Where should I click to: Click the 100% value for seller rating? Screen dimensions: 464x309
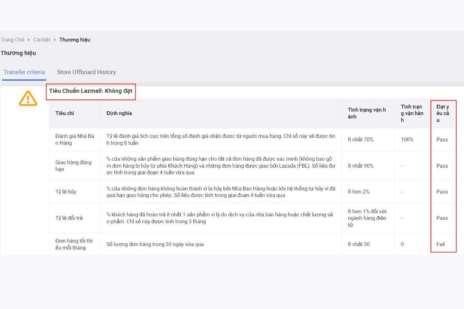(x=407, y=140)
